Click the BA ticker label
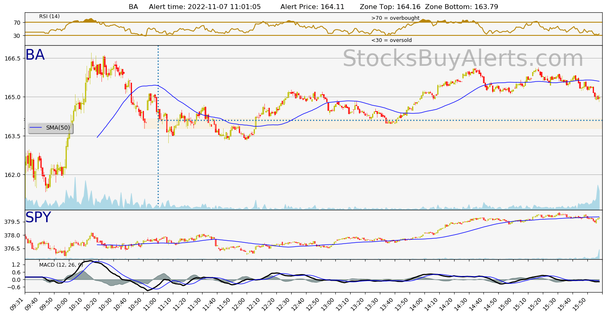608x316 pixels. pyautogui.click(x=35, y=55)
